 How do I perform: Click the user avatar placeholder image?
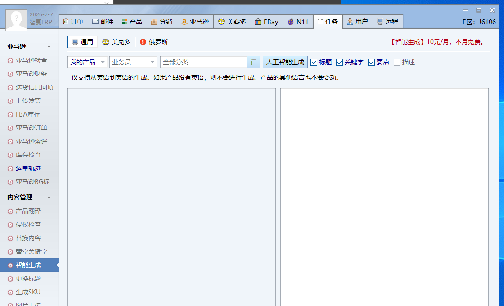tap(16, 20)
